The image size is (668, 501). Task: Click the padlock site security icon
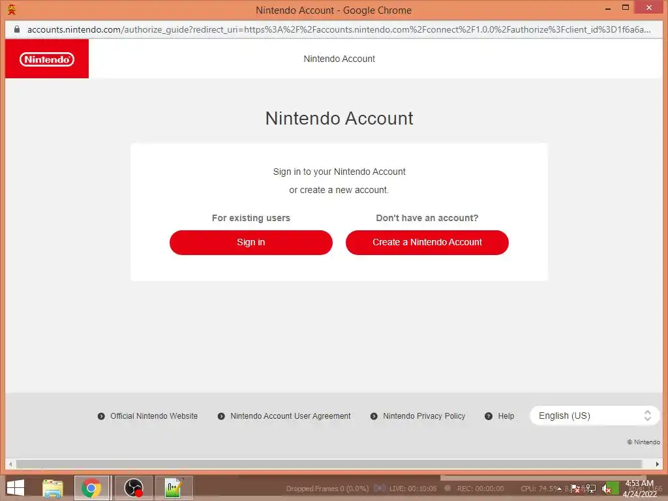tap(17, 29)
